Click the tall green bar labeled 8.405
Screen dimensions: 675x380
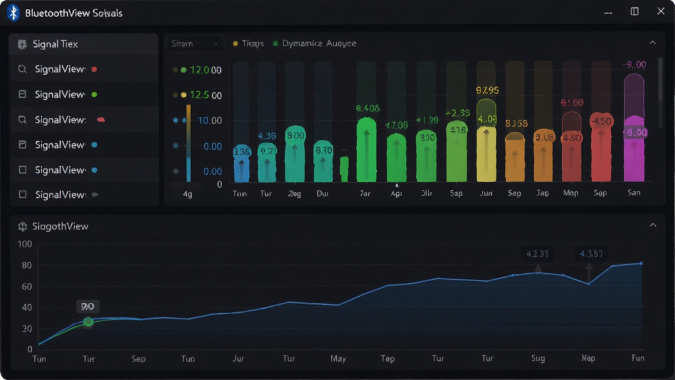pyautogui.click(x=367, y=150)
